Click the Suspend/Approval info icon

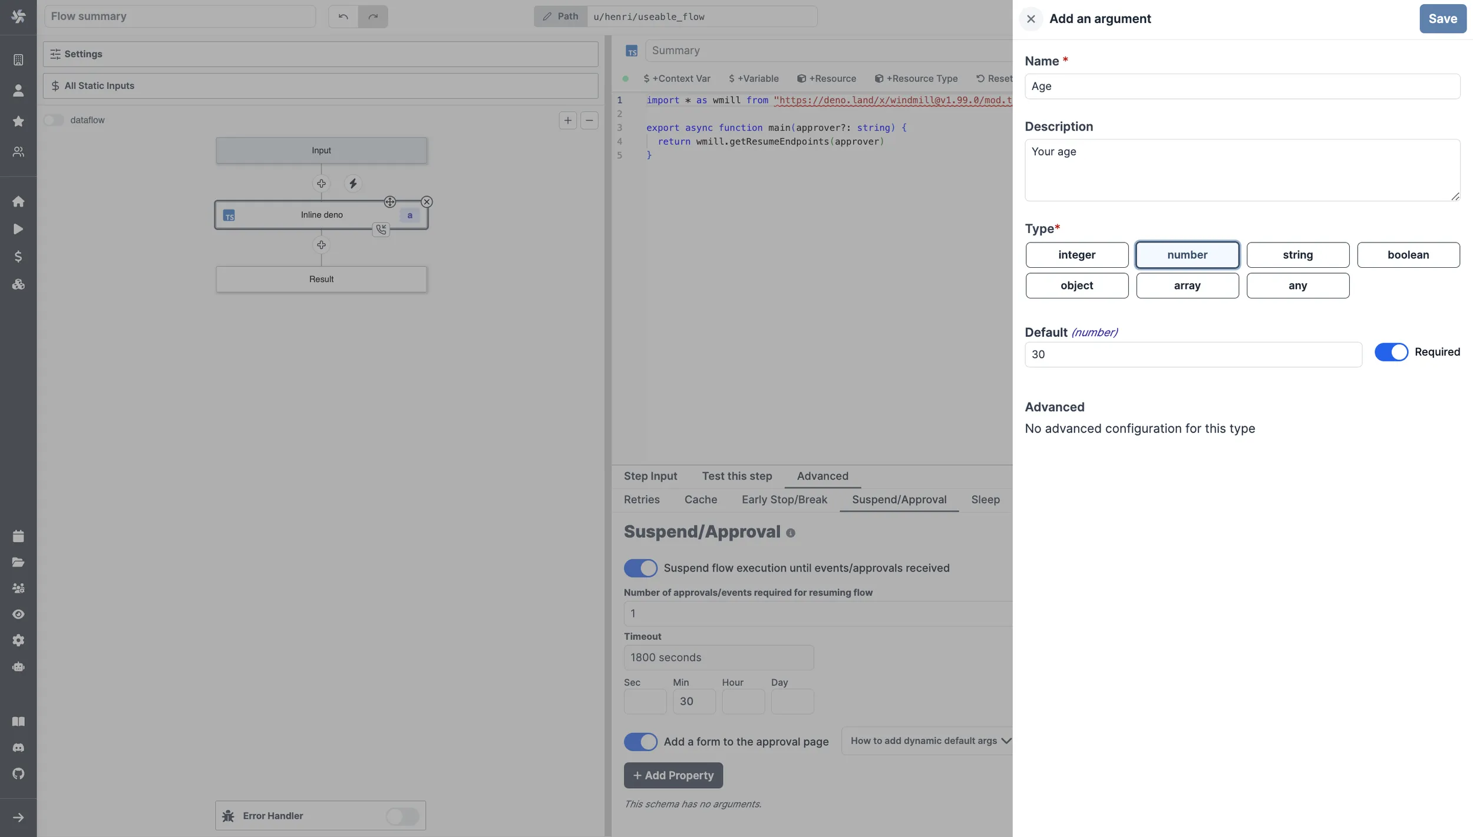point(790,533)
